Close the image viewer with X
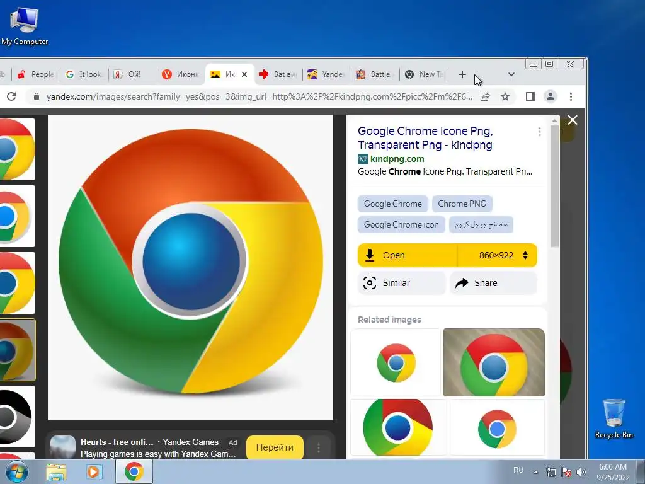Image resolution: width=645 pixels, height=484 pixels. tap(573, 120)
